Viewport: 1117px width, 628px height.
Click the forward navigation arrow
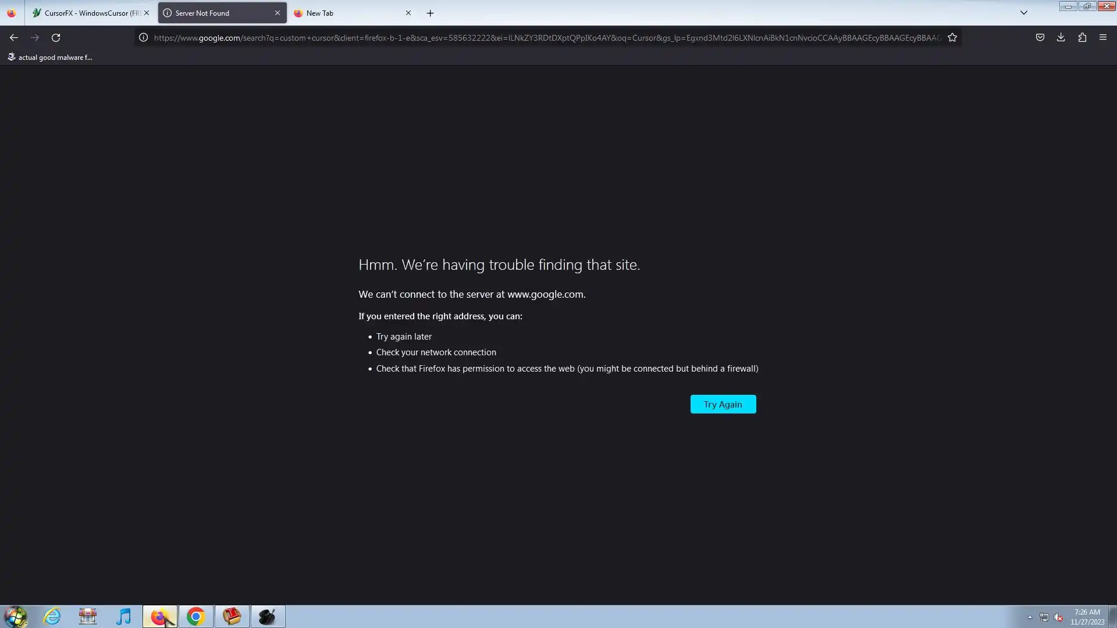35,38
